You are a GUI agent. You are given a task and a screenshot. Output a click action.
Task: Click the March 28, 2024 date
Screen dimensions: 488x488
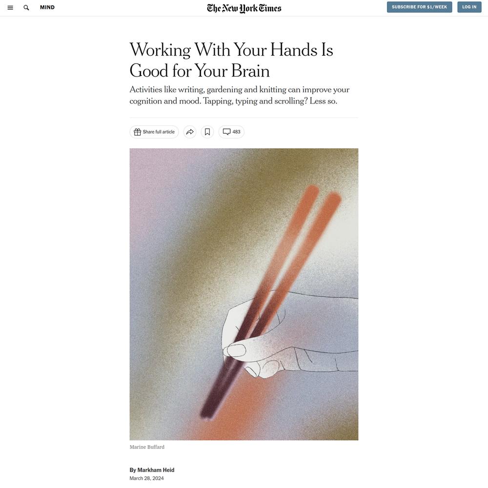(x=146, y=478)
